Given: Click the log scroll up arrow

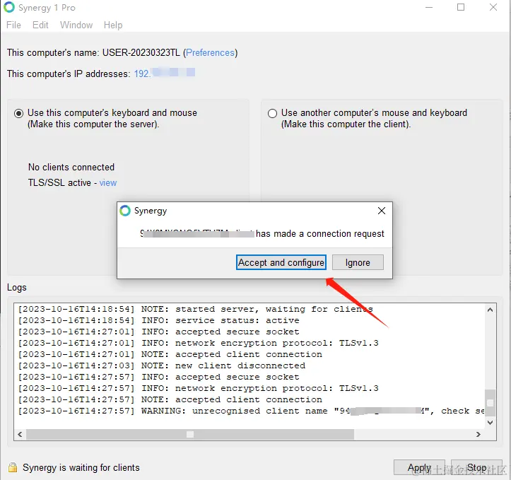Looking at the screenshot, I should point(490,310).
